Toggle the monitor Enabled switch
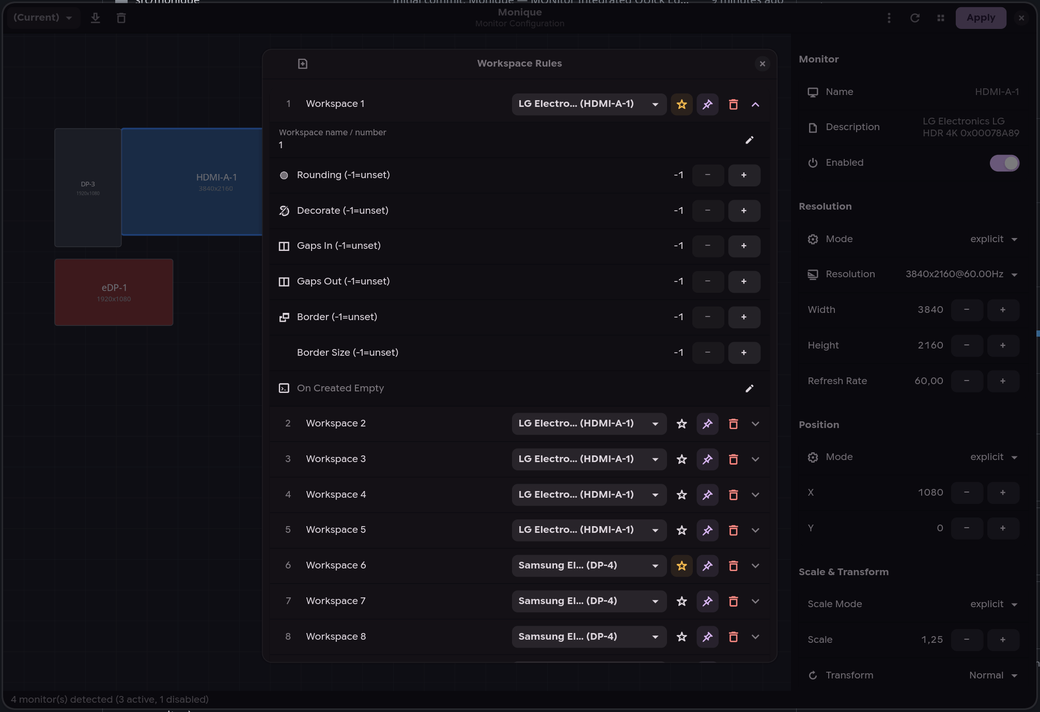This screenshot has width=1040, height=712. [x=1004, y=163]
